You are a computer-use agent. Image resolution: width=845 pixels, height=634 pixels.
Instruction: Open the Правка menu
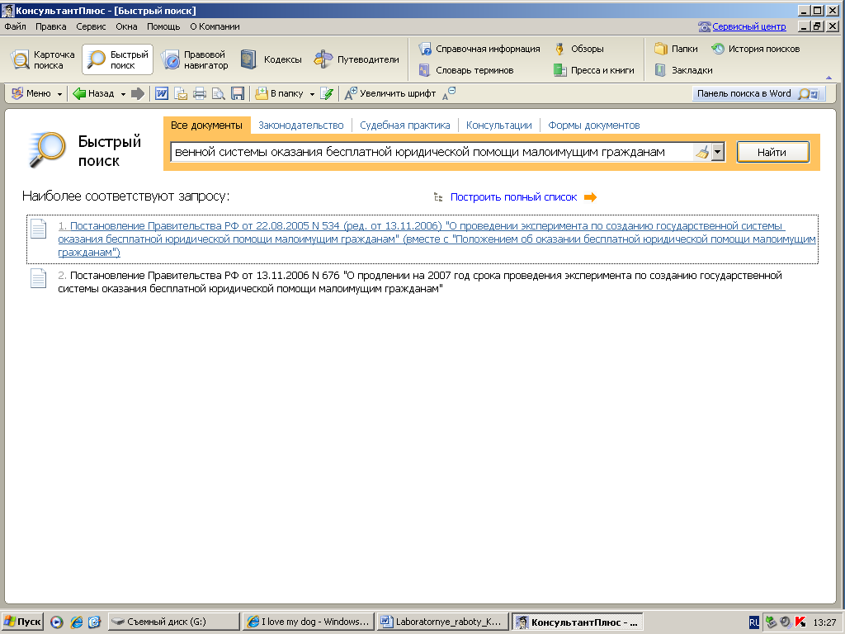[50, 26]
